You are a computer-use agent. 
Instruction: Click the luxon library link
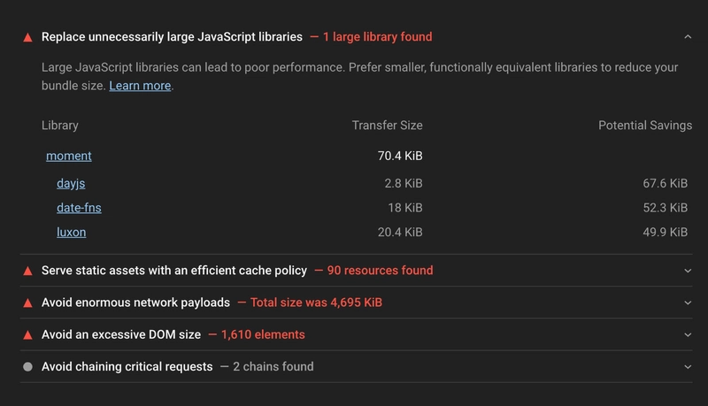(71, 232)
